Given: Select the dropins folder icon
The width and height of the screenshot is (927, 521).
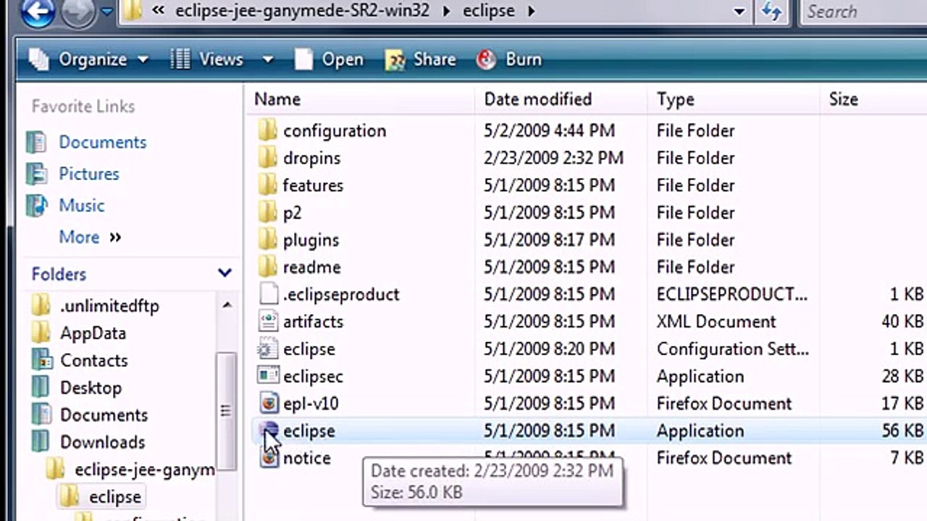Looking at the screenshot, I should pos(268,158).
